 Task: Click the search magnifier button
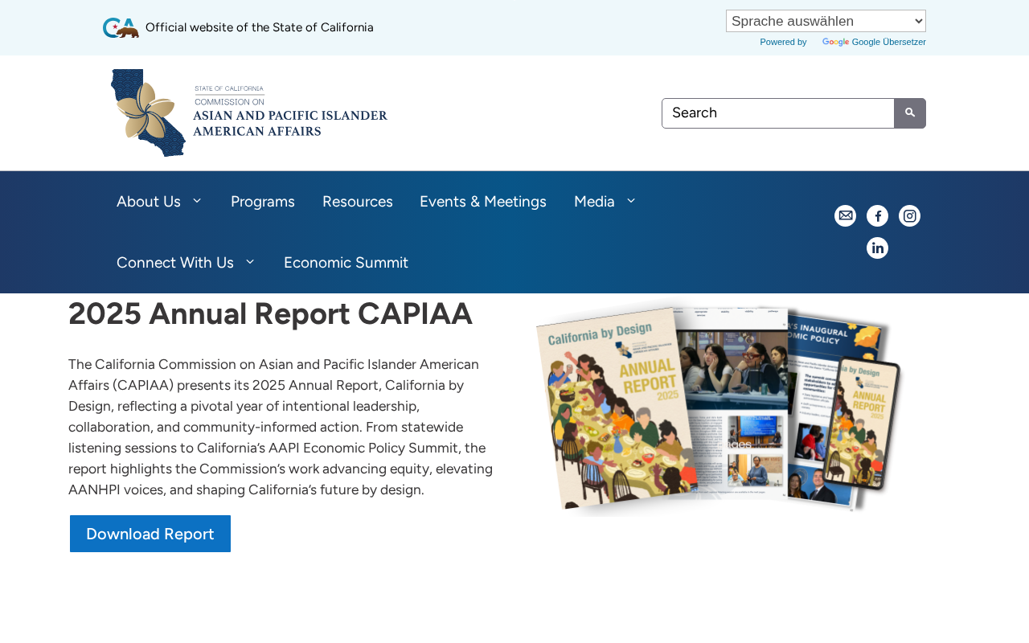[x=910, y=113]
